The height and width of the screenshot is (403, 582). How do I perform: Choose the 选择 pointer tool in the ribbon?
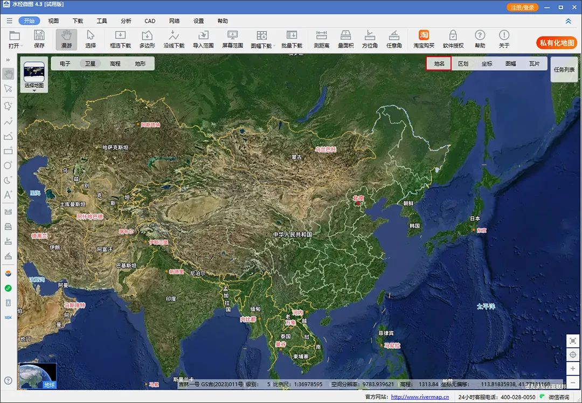click(90, 39)
